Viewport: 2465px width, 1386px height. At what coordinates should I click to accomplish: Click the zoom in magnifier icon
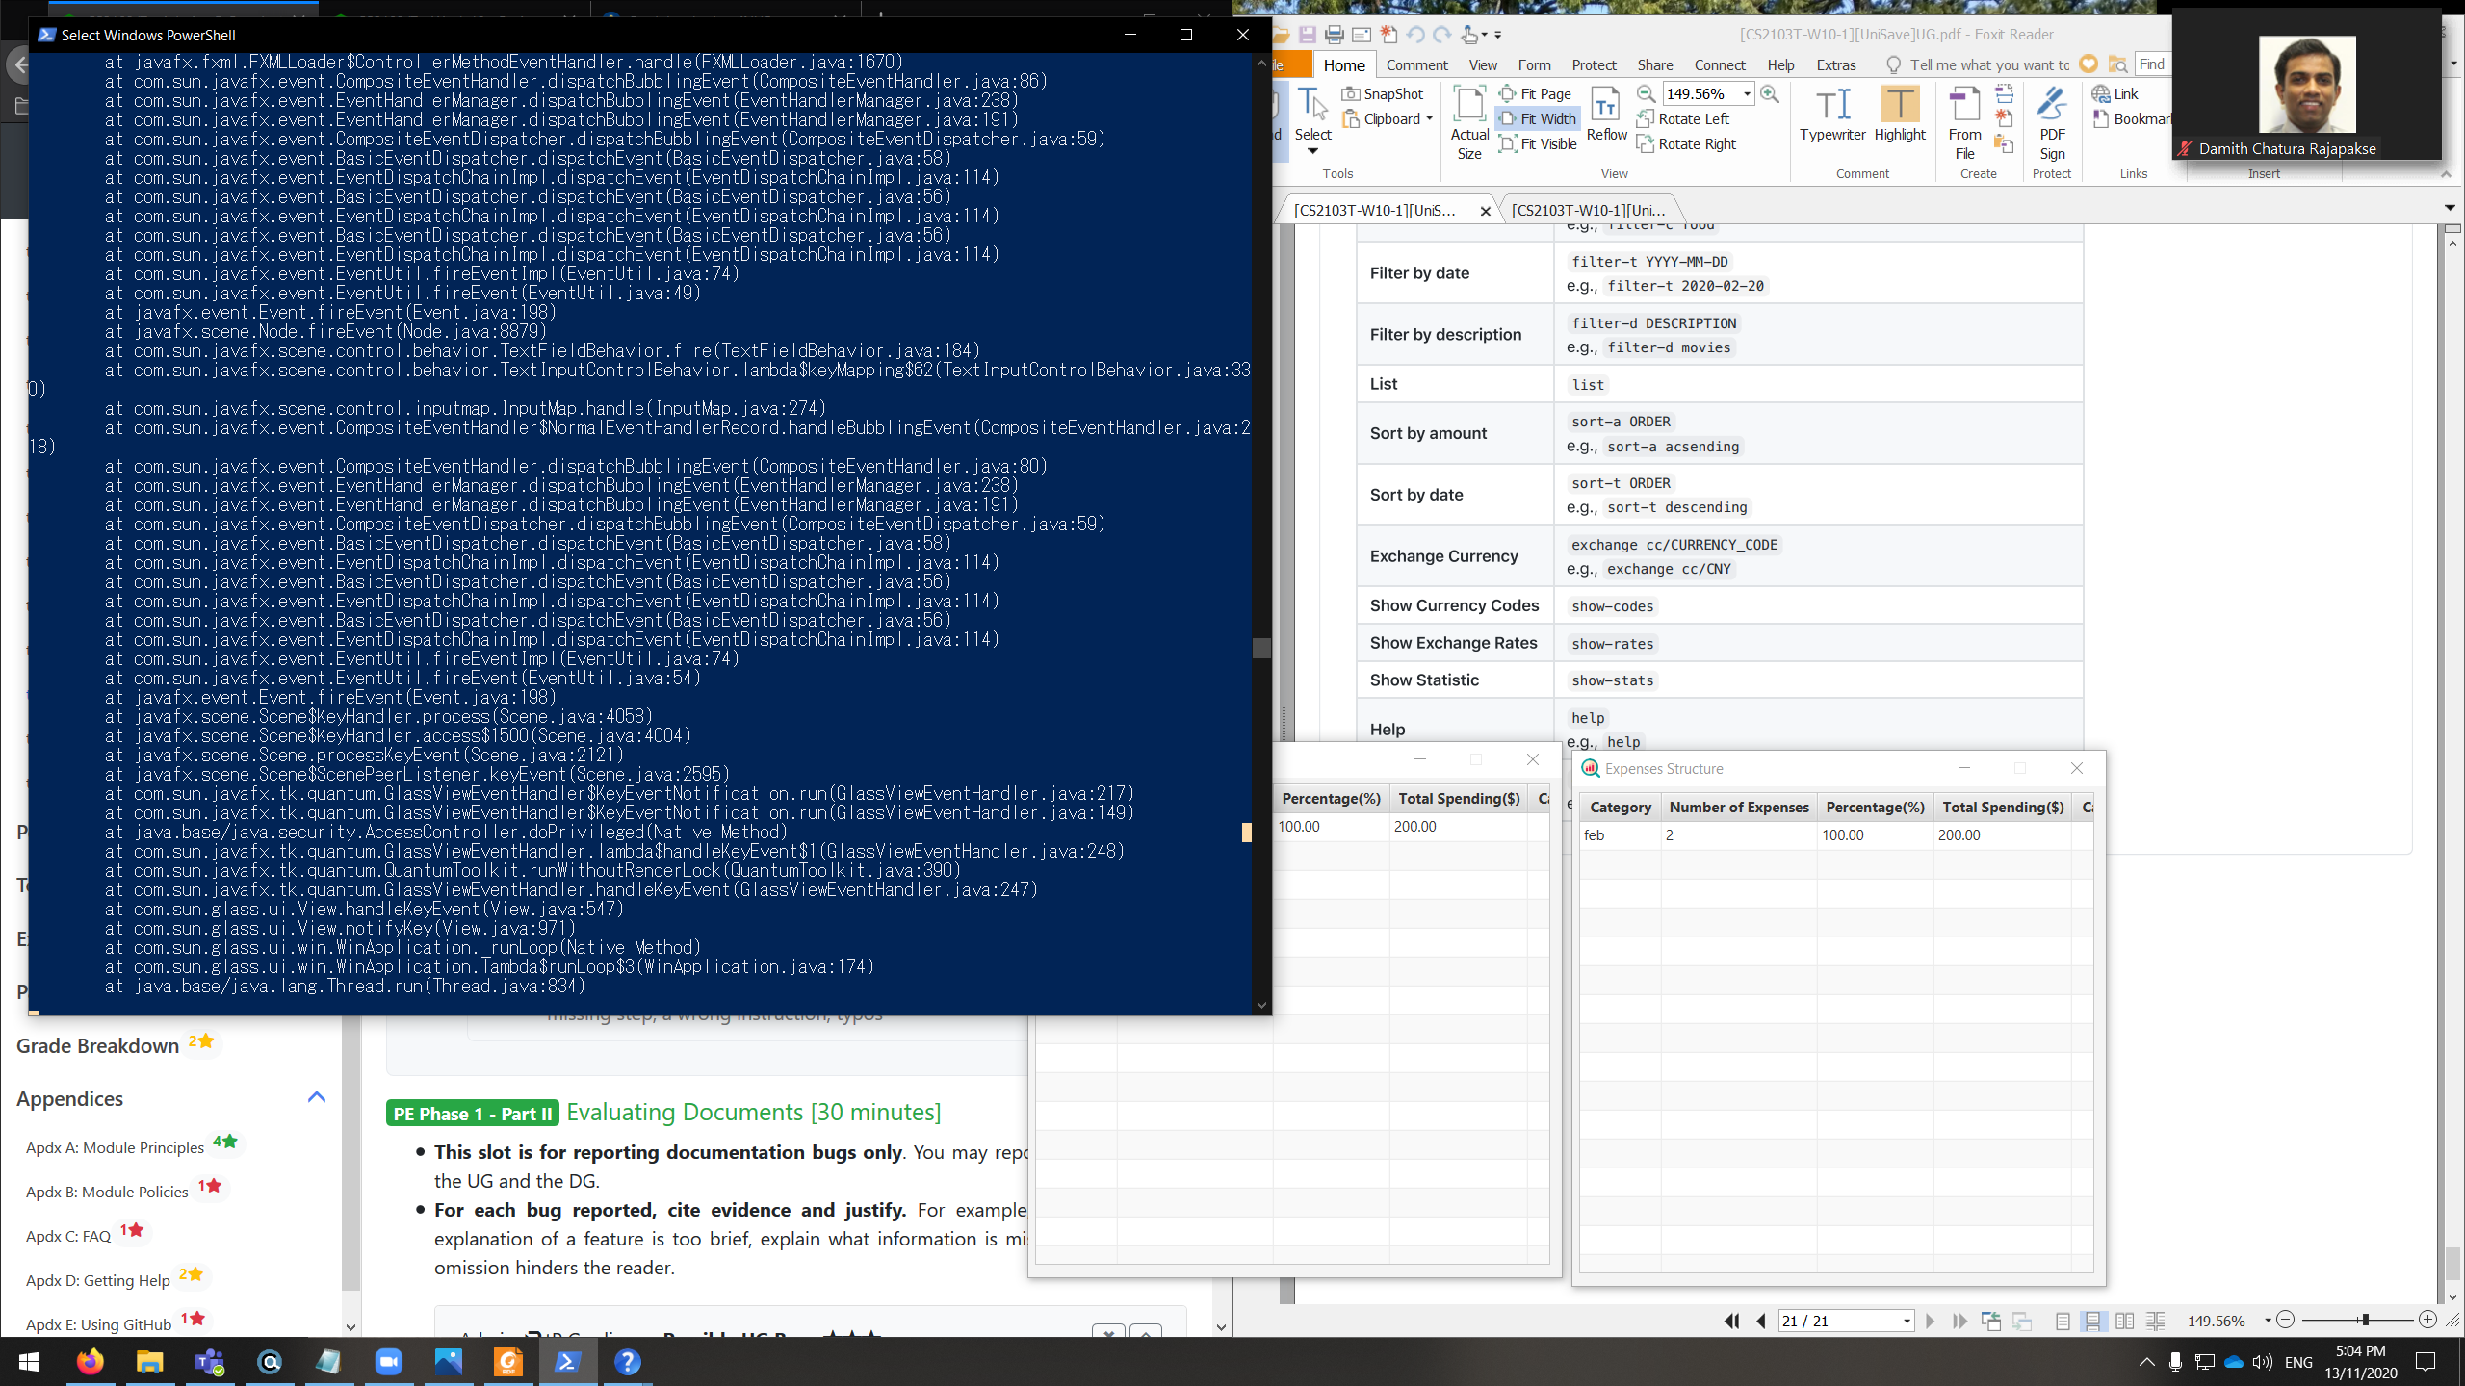(1769, 93)
